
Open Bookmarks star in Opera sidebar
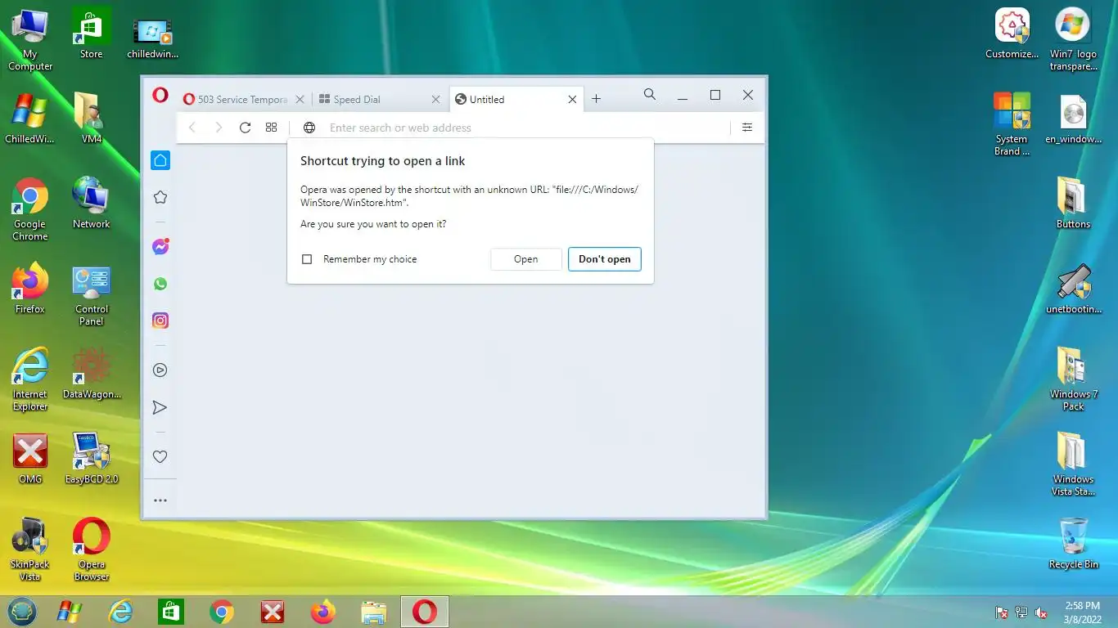160,197
